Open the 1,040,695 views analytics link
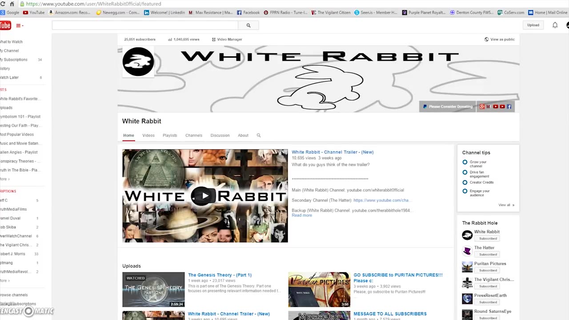 tap(184, 40)
